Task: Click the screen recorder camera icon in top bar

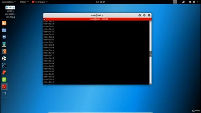Action: (183, 2)
